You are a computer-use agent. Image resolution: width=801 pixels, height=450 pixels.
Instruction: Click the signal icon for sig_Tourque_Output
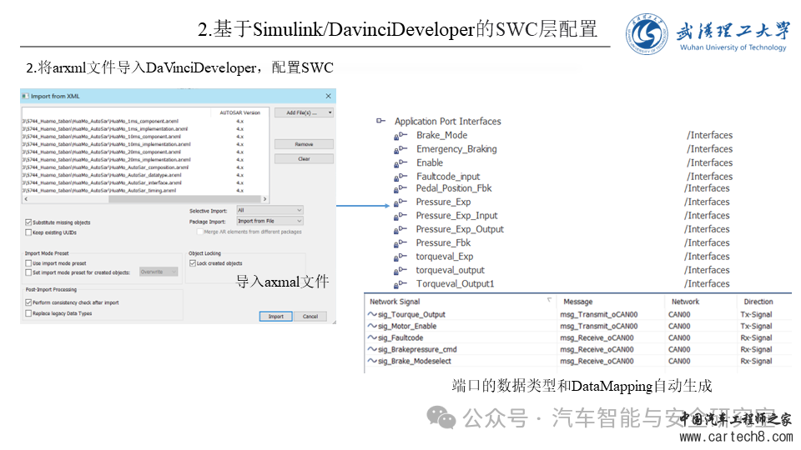point(372,314)
